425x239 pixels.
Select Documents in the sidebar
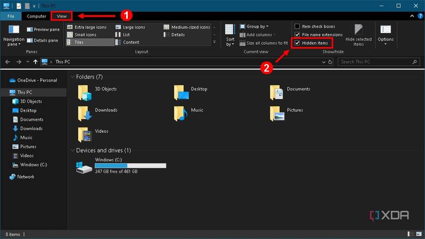[28, 119]
